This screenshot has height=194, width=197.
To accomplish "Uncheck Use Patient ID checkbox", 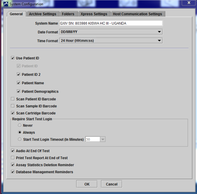I will pyautogui.click(x=13, y=58).
